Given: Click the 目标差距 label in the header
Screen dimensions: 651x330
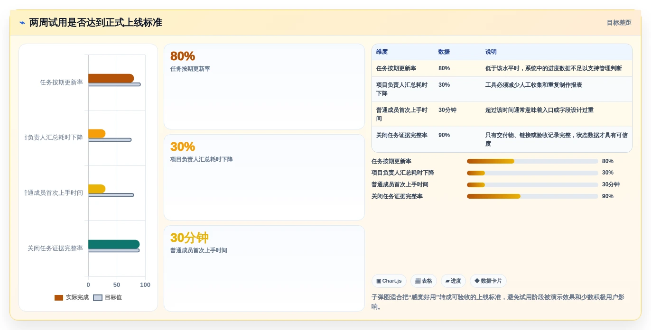Looking at the screenshot, I should click(x=619, y=23).
